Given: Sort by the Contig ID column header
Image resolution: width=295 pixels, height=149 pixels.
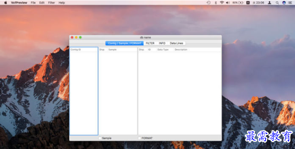Looking at the screenshot, I should (x=84, y=50).
